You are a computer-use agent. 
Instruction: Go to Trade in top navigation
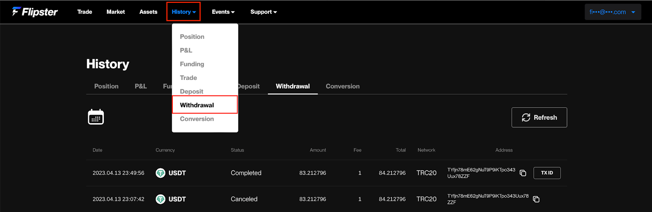coord(85,12)
